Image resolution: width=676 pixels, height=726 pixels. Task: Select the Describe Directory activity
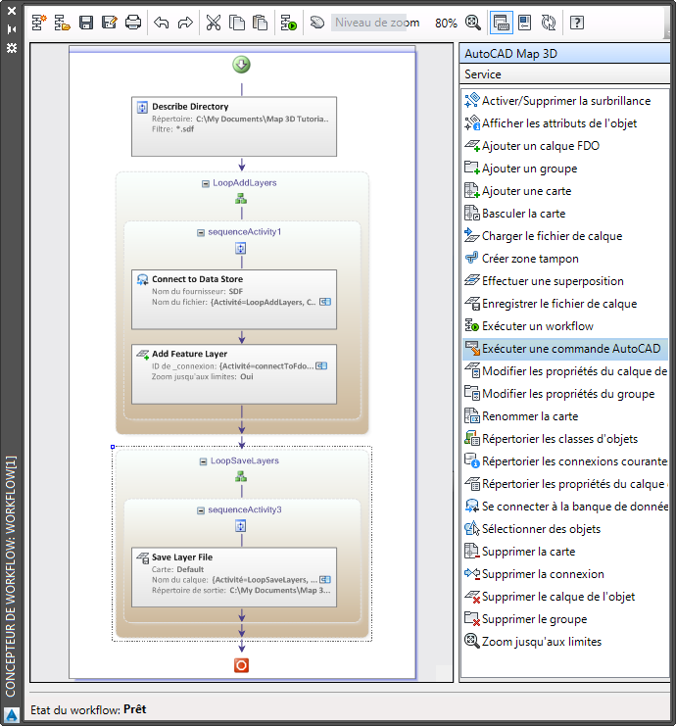pos(234,126)
